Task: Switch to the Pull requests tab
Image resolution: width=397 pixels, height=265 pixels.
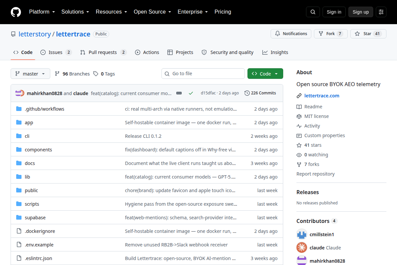Action: pyautogui.click(x=103, y=52)
